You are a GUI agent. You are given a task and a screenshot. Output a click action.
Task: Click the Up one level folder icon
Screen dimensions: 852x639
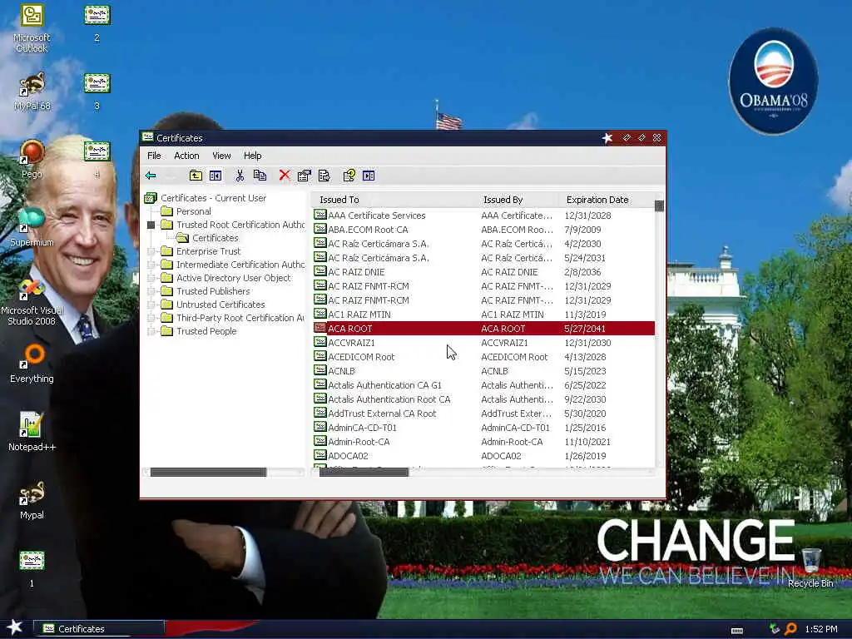click(x=196, y=176)
